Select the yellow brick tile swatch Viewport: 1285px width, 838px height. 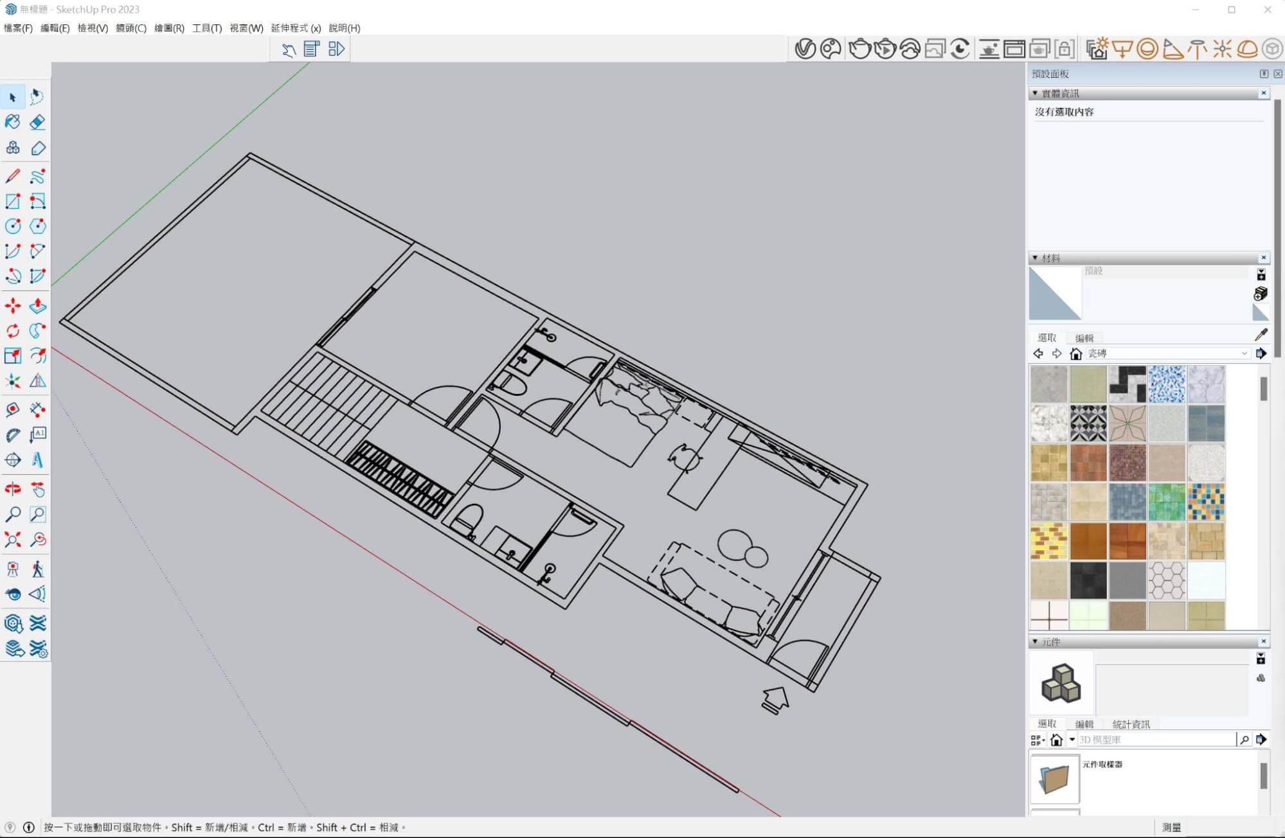point(1049,541)
